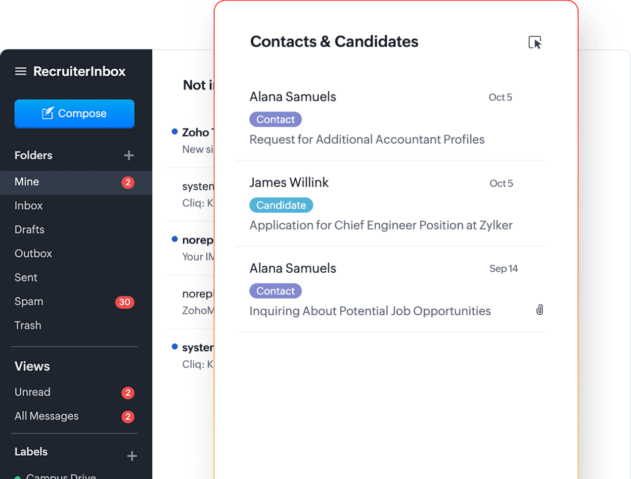
Task: Collapse the Folders section header
Action: [33, 155]
